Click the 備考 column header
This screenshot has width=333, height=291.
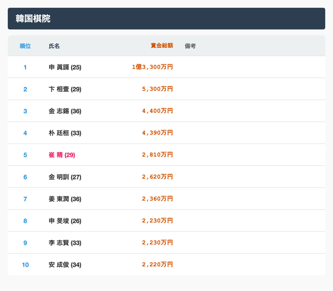(190, 46)
